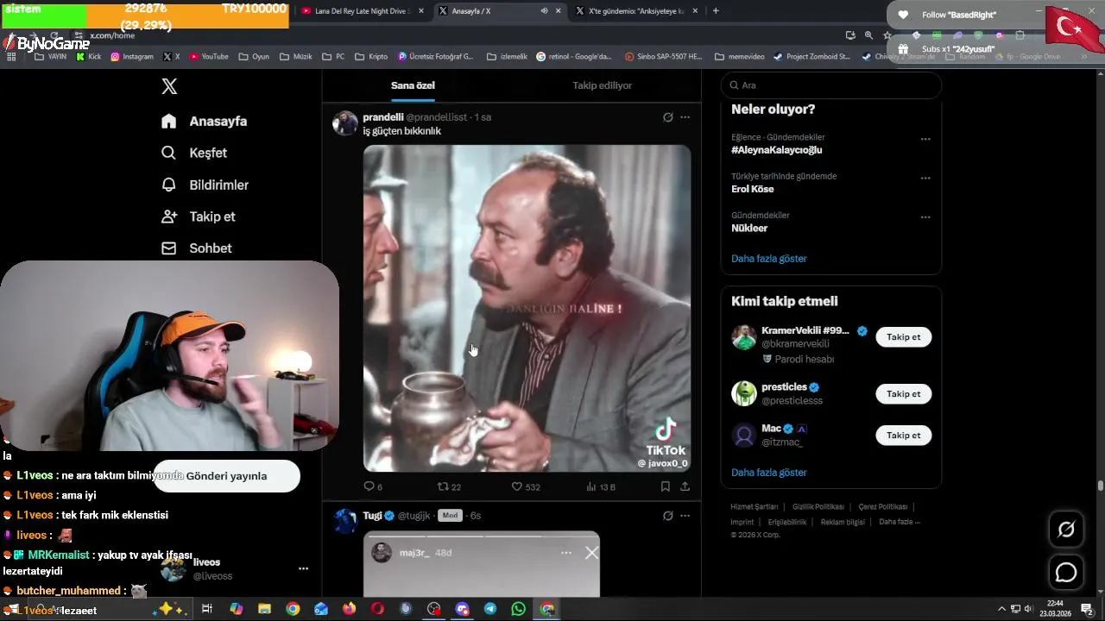1105x621 pixels.
Task: Open Keşfet search icon in sidebar
Action: 169,153
